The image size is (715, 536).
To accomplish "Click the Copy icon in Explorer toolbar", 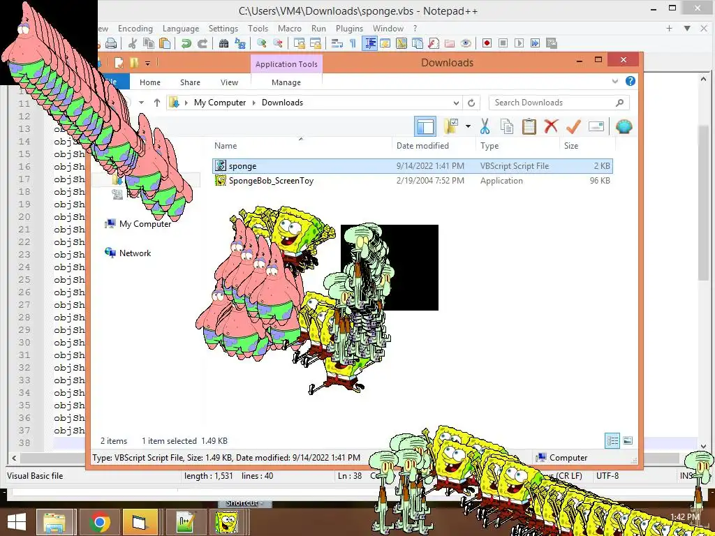I will click(507, 126).
